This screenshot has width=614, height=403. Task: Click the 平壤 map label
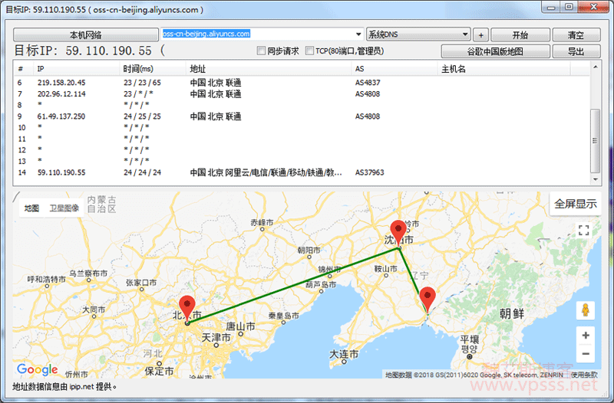470,339
